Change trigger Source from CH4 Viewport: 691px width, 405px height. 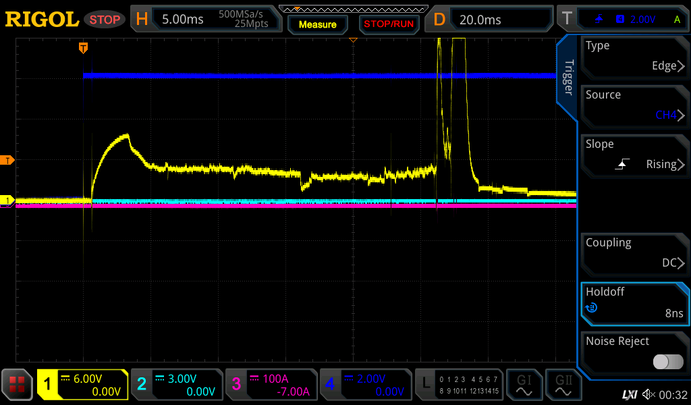click(x=634, y=106)
